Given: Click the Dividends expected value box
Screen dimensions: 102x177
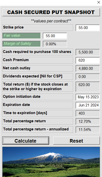Looking at the screenshot, I should (x=88, y=77).
